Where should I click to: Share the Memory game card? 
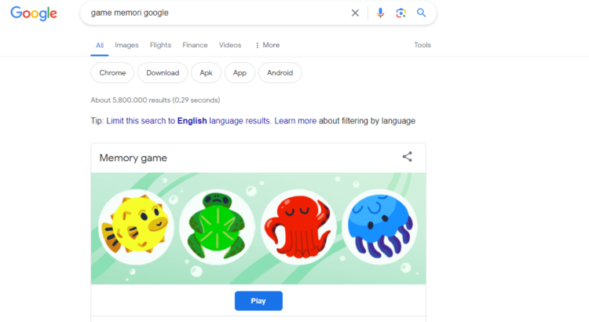pyautogui.click(x=407, y=157)
